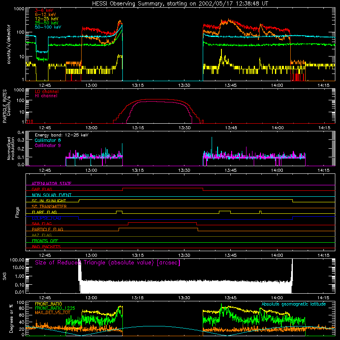Select the HI channel legend label
Screen dimensions: 340x340
point(46,96)
